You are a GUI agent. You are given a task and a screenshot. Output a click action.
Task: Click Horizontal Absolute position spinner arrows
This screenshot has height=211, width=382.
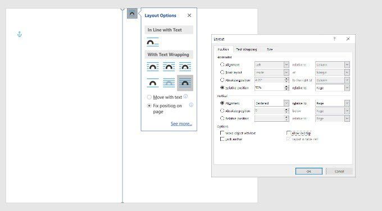286,80
